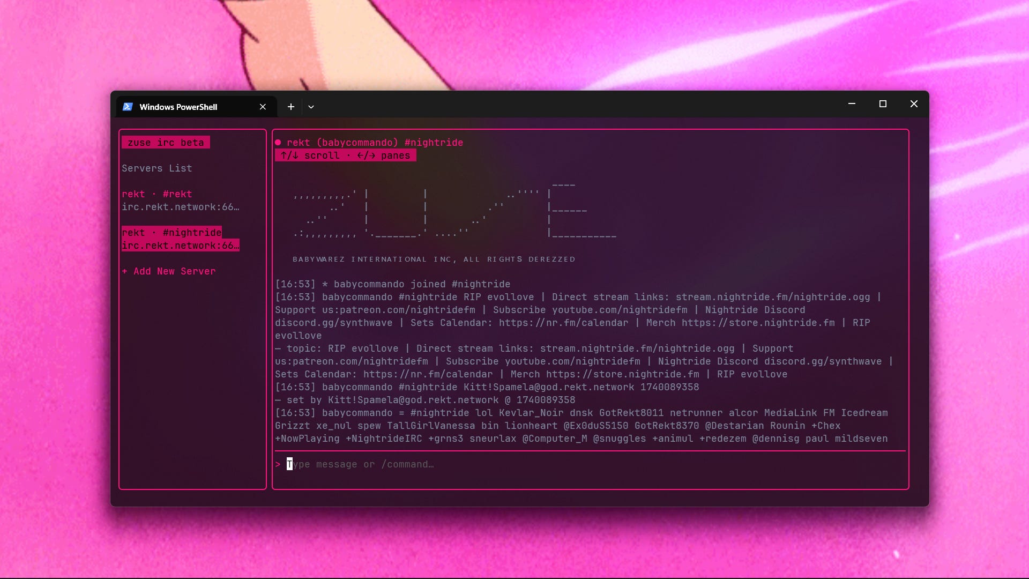Click the > prompt symbol before the input
The width and height of the screenshot is (1029, 579).
278,464
